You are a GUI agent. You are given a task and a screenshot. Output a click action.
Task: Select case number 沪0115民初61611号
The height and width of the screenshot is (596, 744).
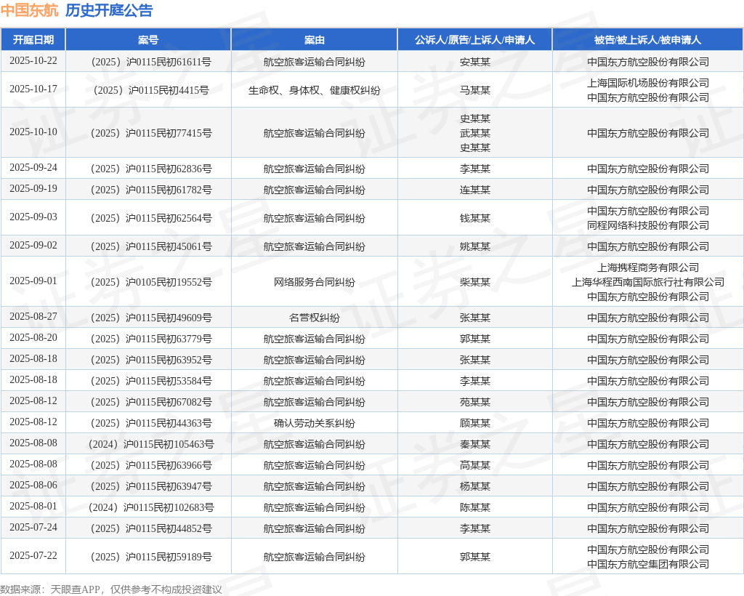[151, 63]
